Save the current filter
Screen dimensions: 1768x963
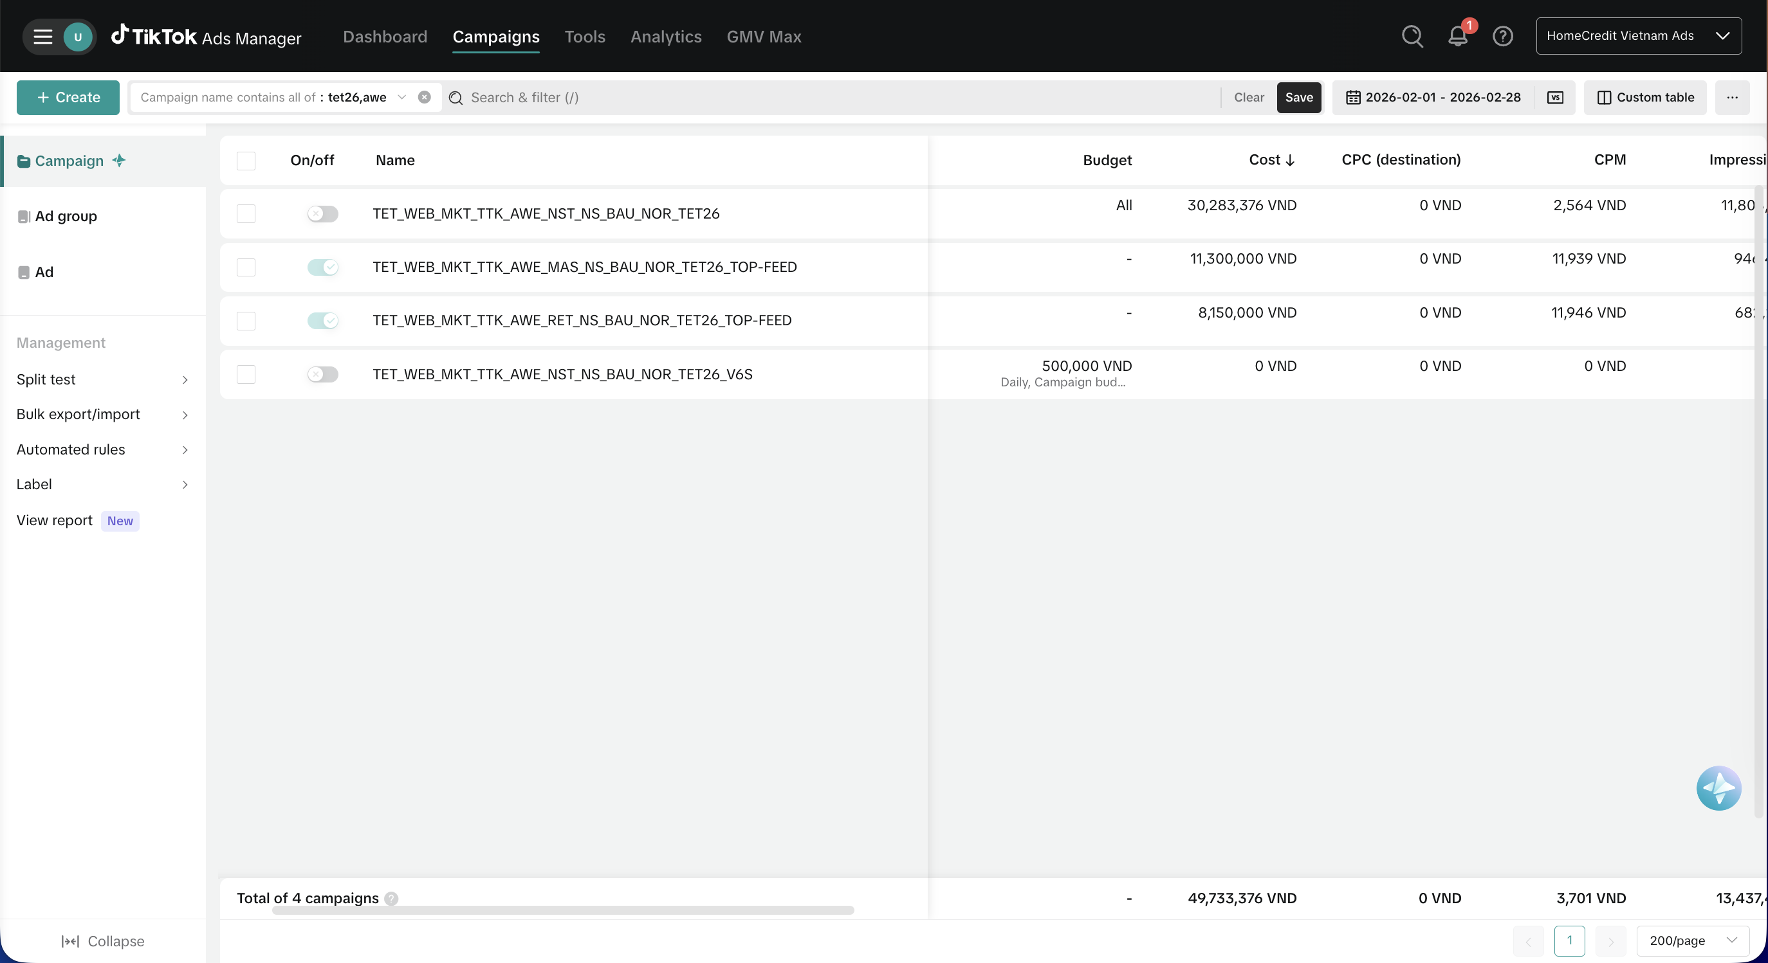1298,98
